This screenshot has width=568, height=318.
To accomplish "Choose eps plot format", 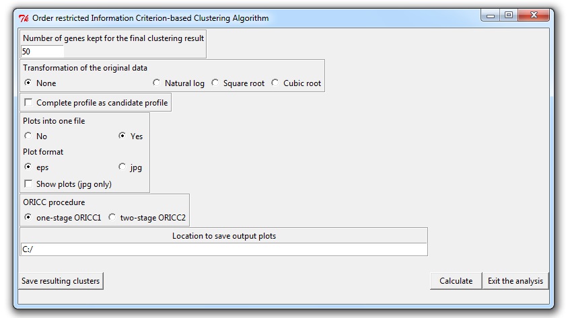I will pyautogui.click(x=28, y=167).
